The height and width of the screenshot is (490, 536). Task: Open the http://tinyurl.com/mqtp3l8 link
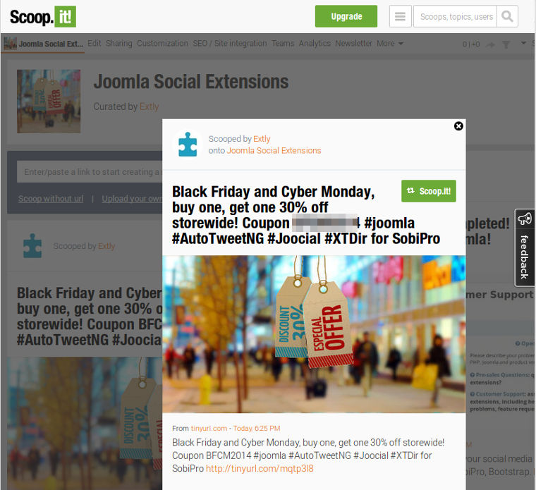point(260,468)
